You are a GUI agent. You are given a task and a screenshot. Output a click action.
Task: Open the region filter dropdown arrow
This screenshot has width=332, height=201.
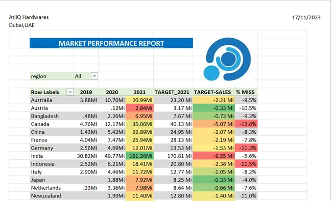94,76
